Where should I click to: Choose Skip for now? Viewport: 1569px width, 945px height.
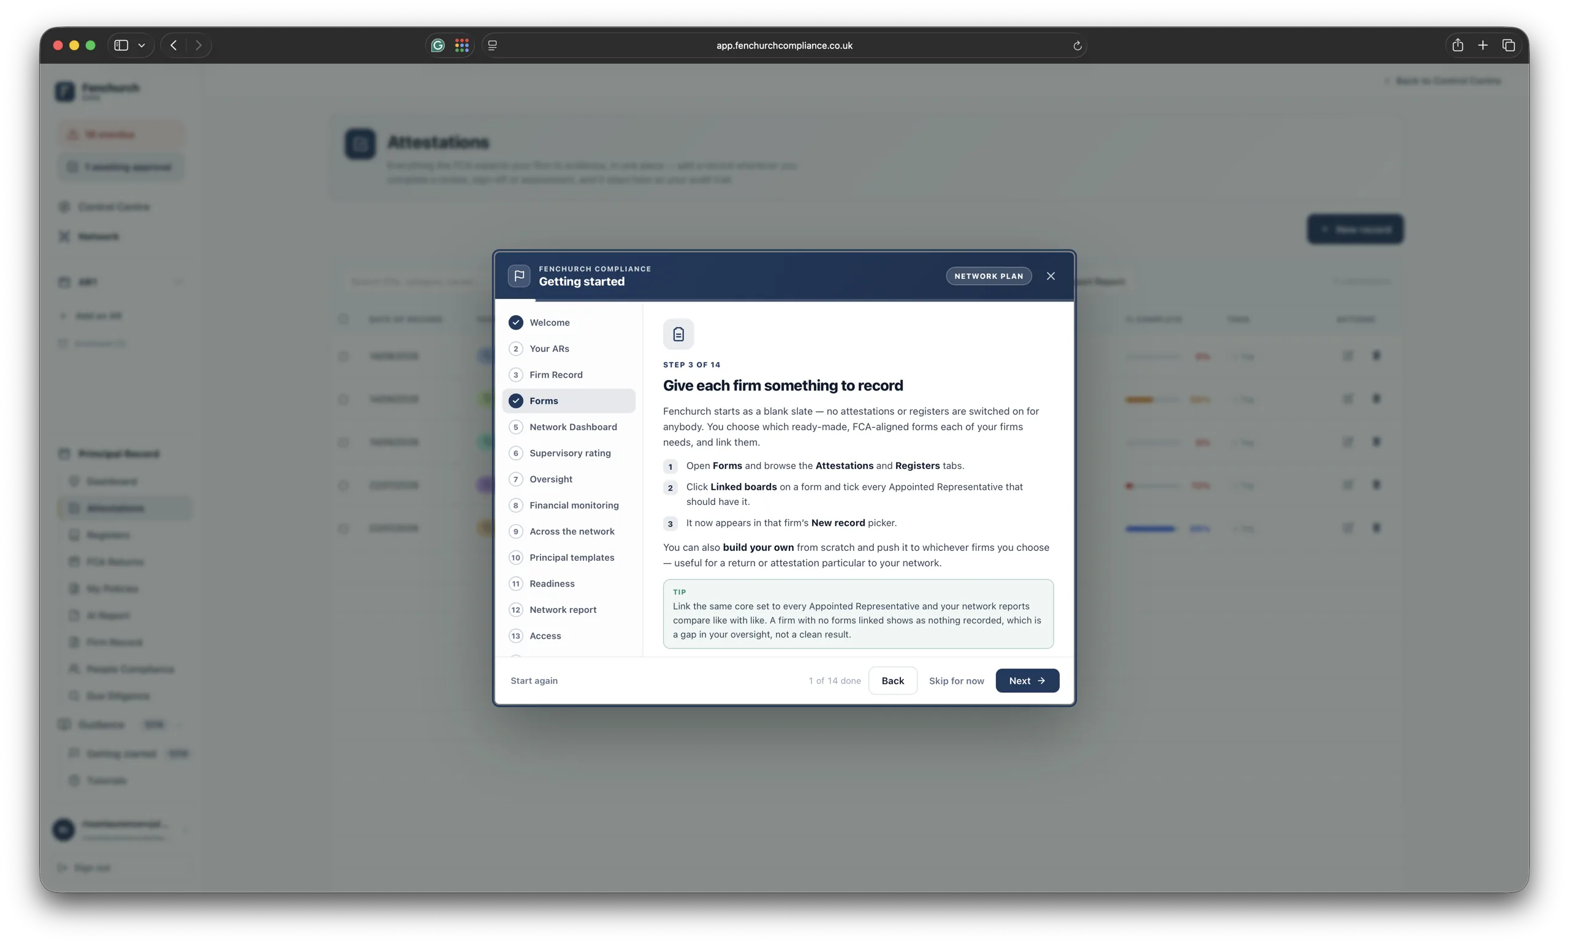click(x=955, y=681)
